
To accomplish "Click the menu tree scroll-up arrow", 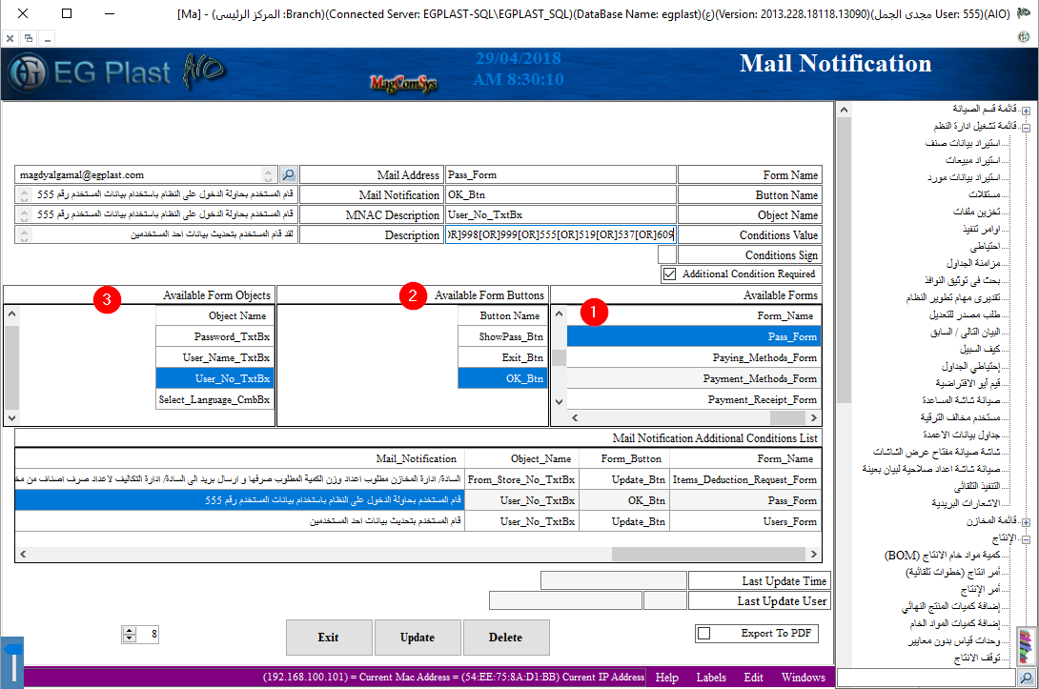I will click(844, 110).
